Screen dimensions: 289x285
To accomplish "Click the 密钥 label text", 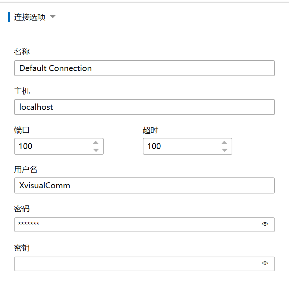I will coord(22,248).
